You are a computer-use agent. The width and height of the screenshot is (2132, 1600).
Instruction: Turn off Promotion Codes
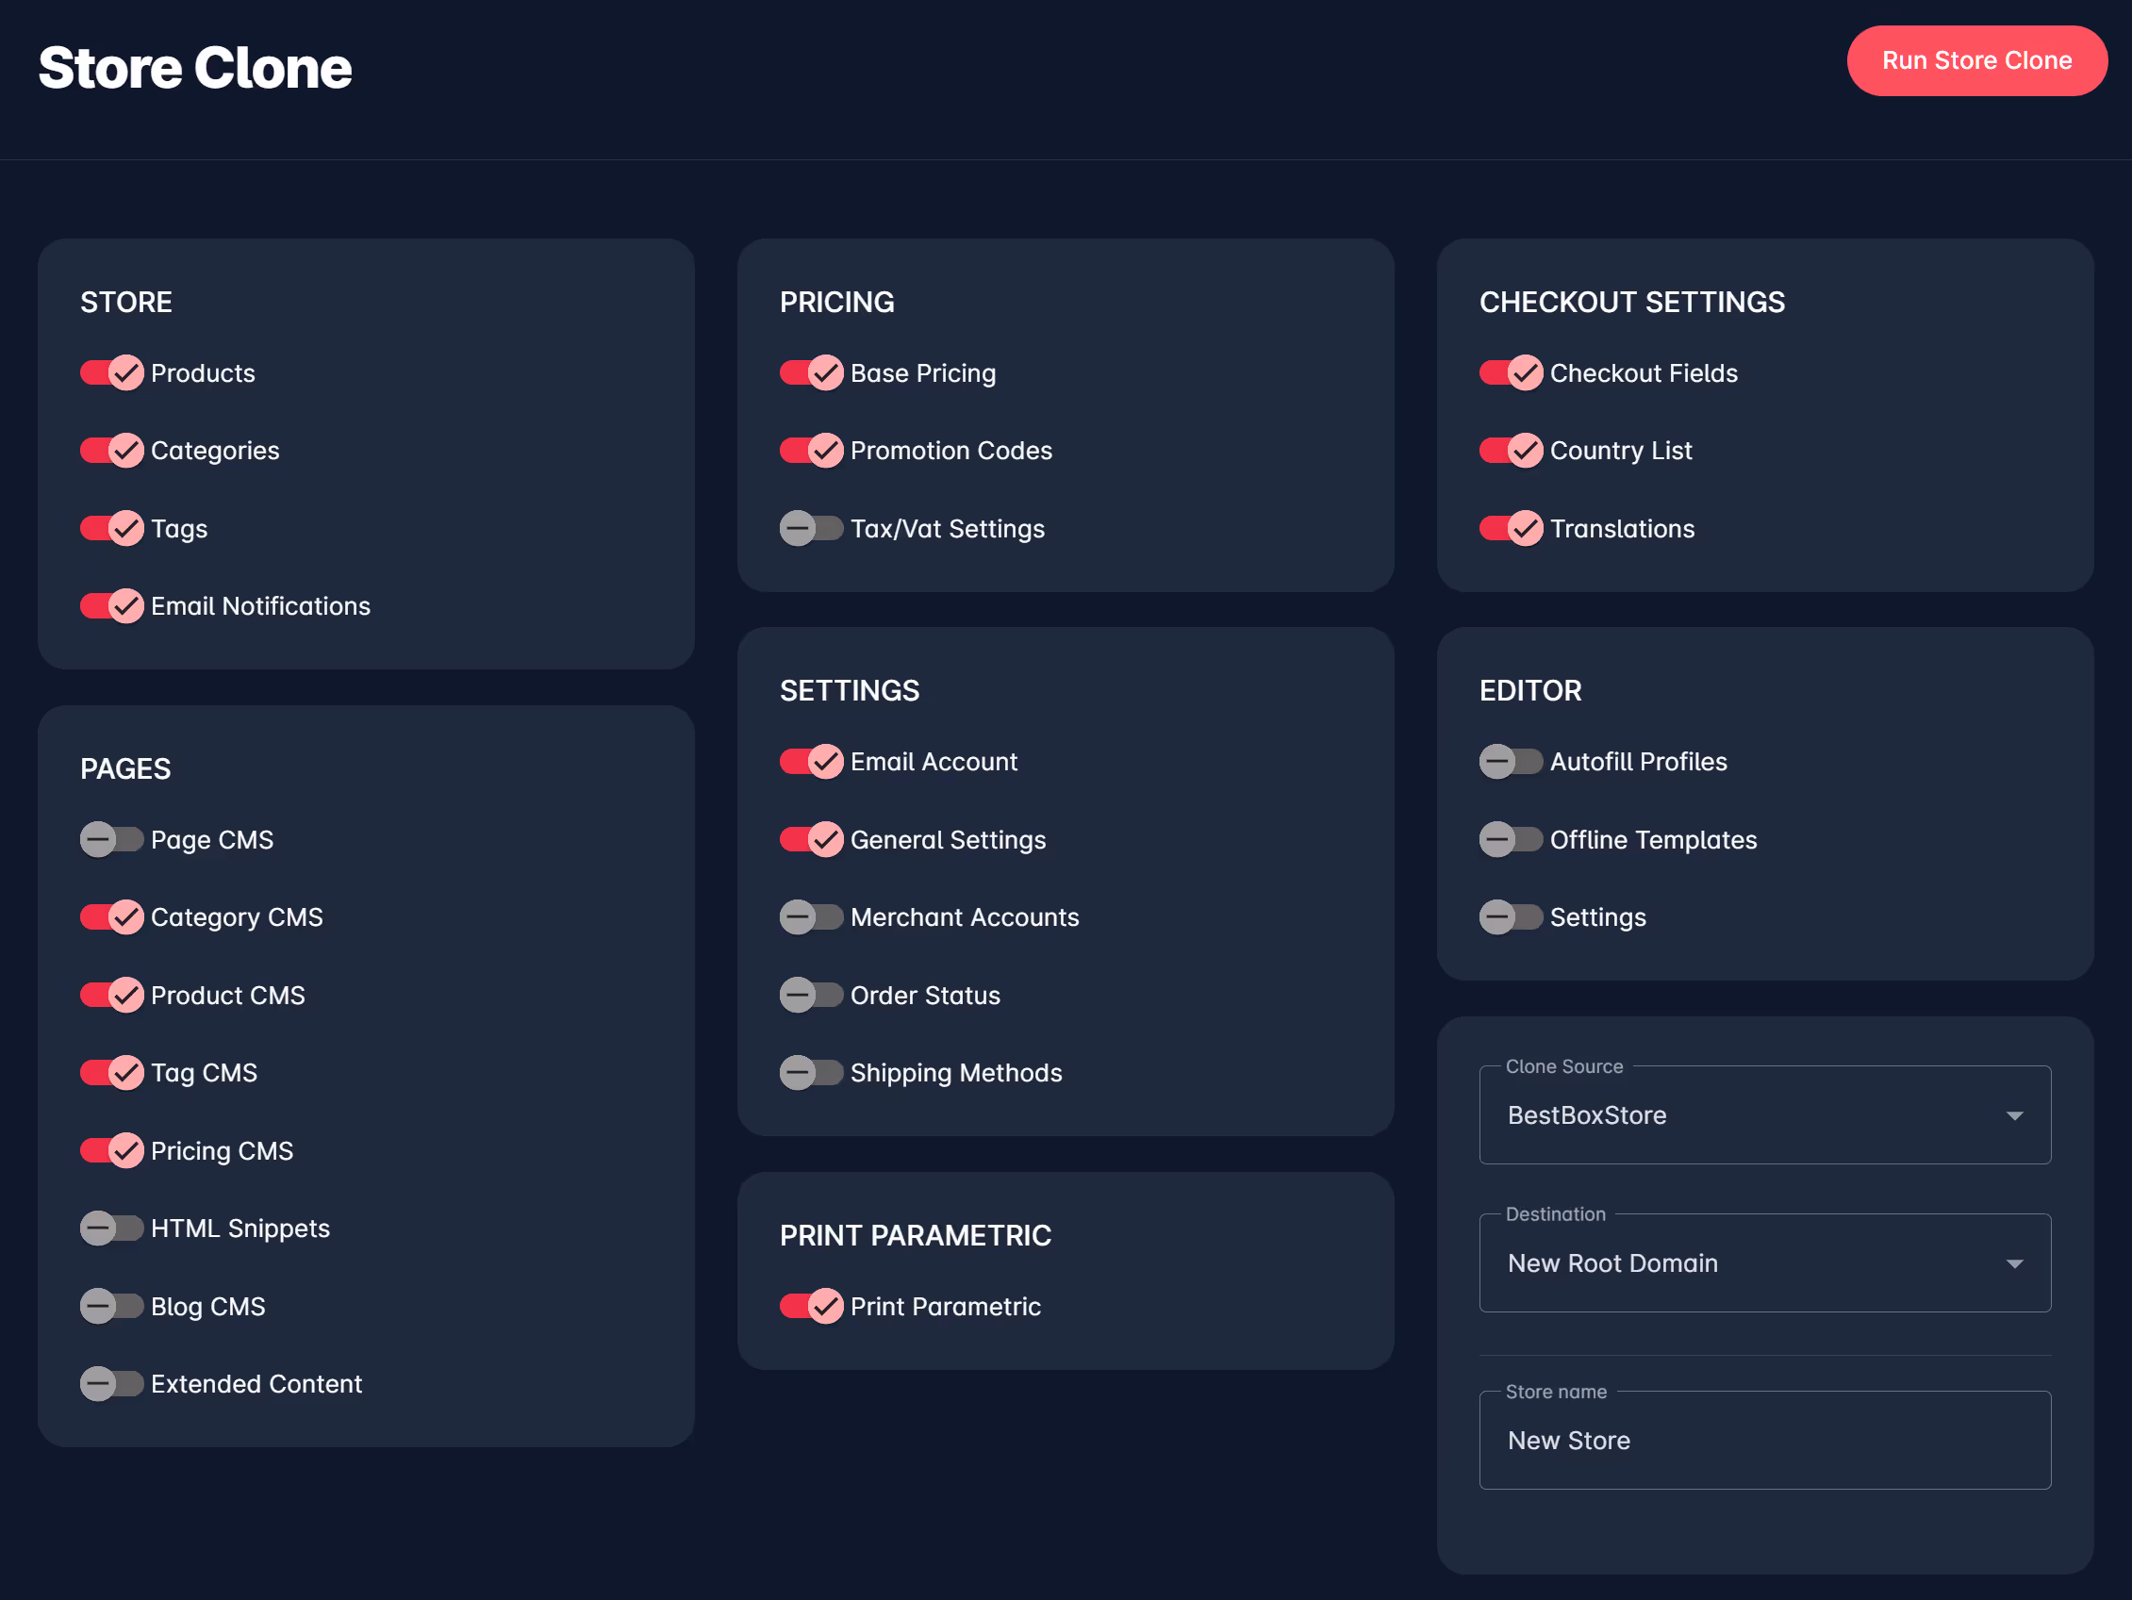(811, 450)
